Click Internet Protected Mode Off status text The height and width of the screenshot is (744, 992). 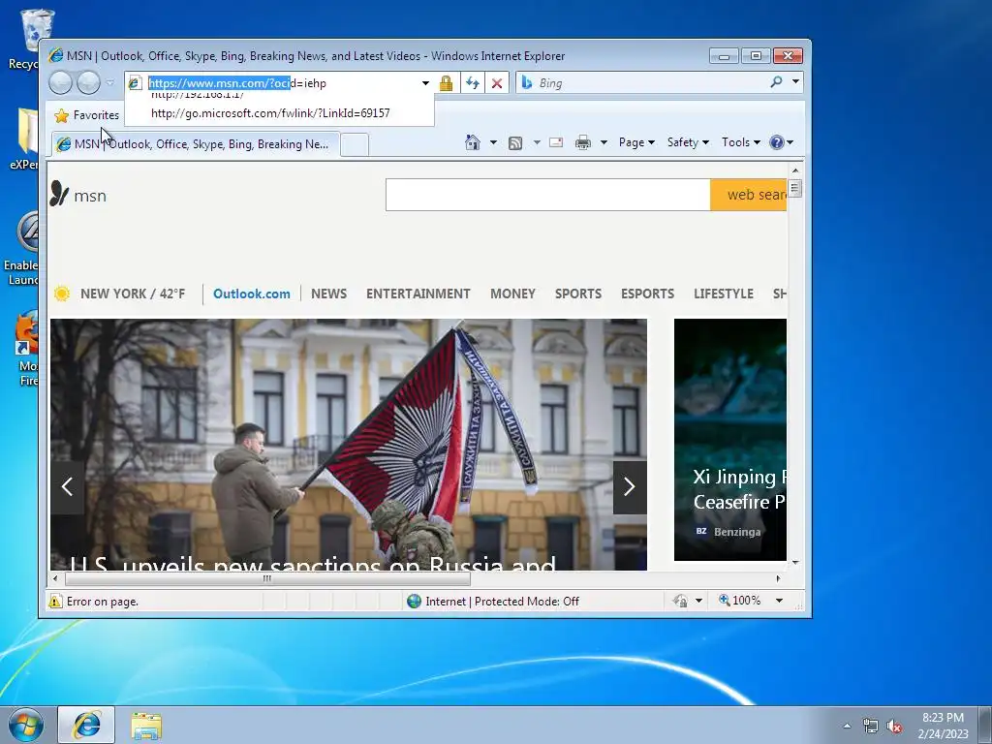502,601
